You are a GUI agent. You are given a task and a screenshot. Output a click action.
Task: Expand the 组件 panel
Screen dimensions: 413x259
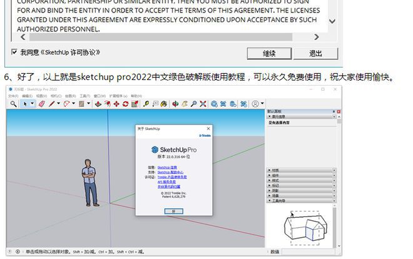tap(270, 175)
